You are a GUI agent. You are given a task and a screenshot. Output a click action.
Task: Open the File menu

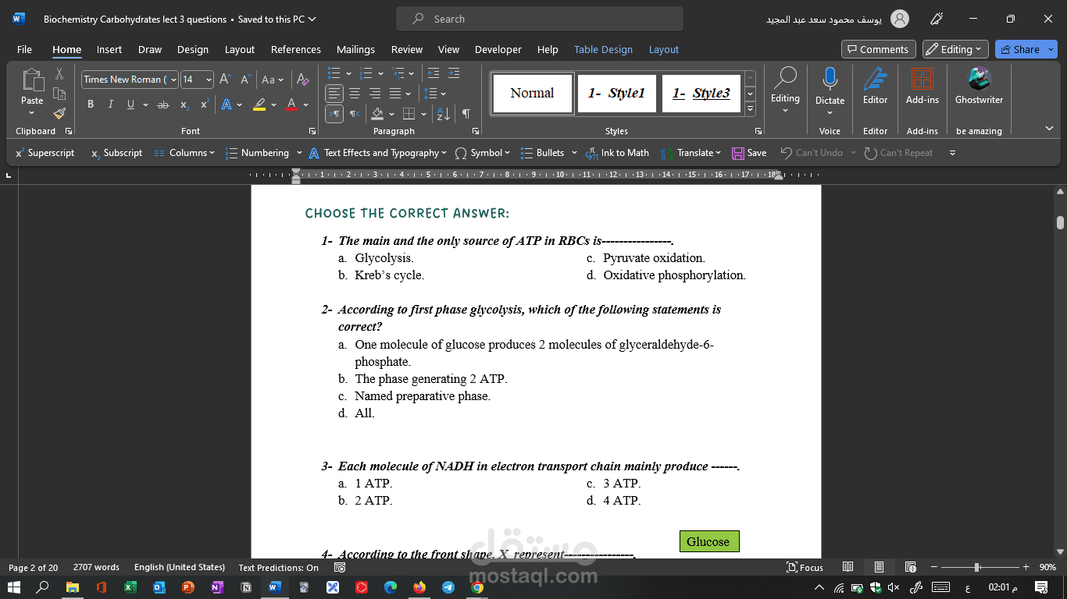(24, 49)
